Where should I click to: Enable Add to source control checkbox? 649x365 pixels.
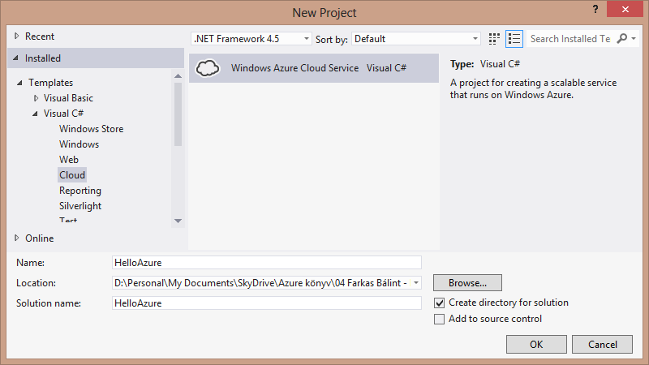439,319
